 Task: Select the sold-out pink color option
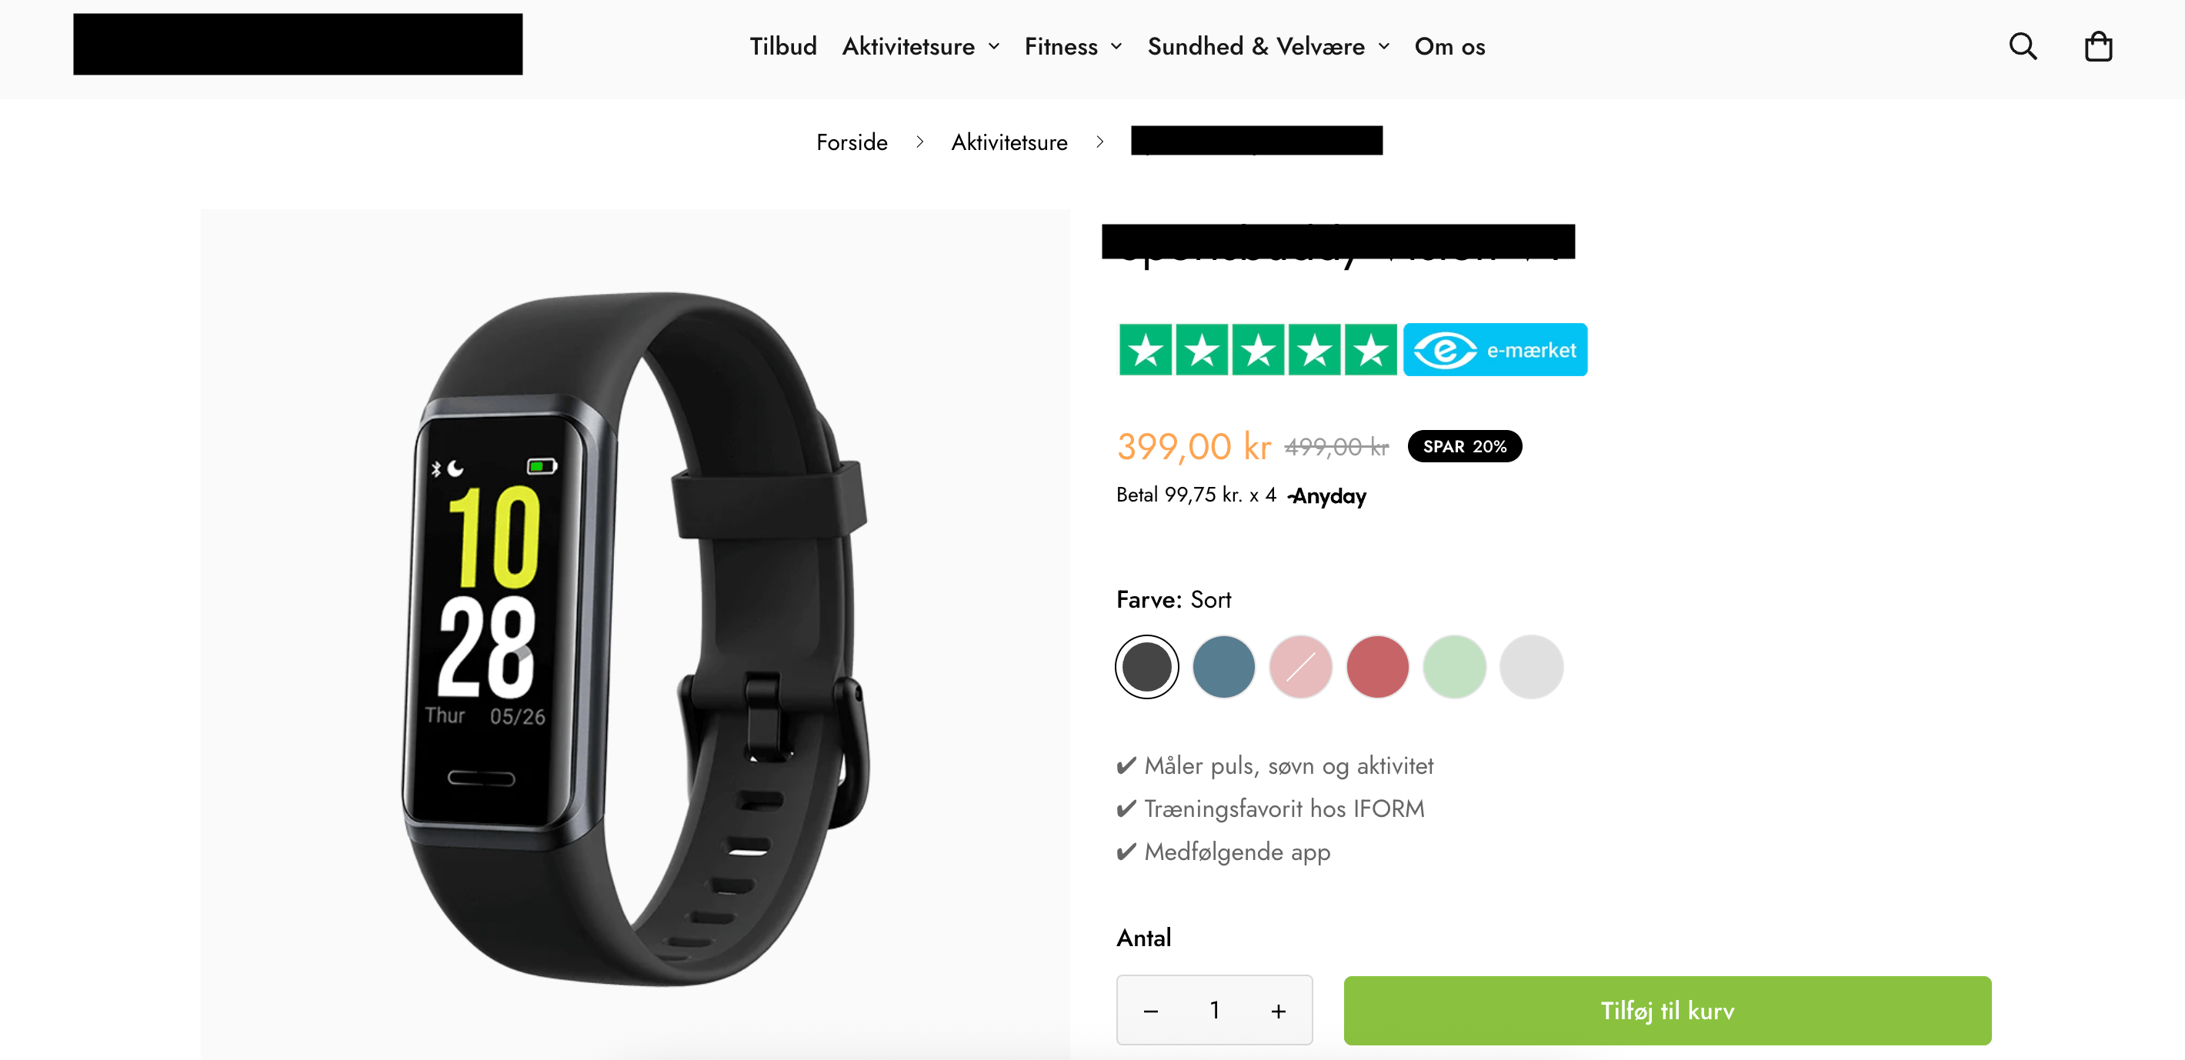tap(1300, 666)
